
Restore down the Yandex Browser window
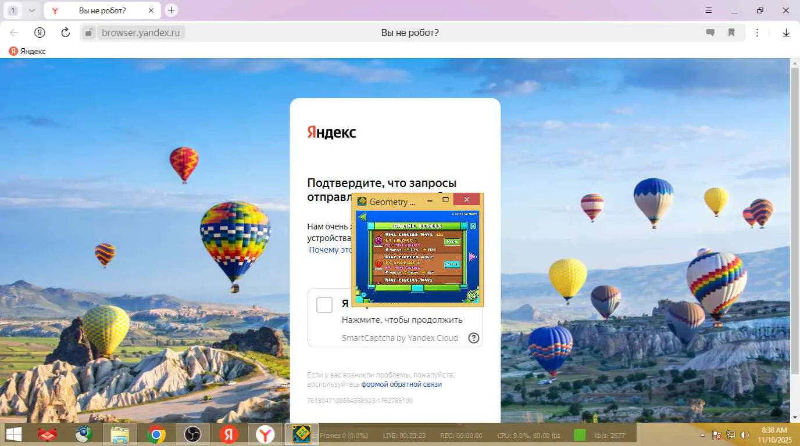(760, 10)
